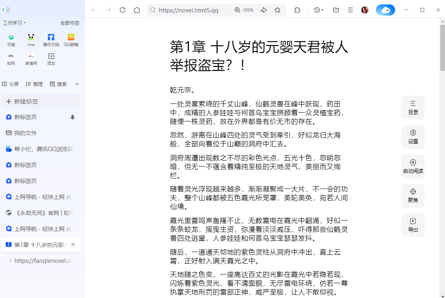Image resolution: width=445 pixels, height=298 pixels.
Task: Open the browsing history dropdown
Action: [x=317, y=10]
